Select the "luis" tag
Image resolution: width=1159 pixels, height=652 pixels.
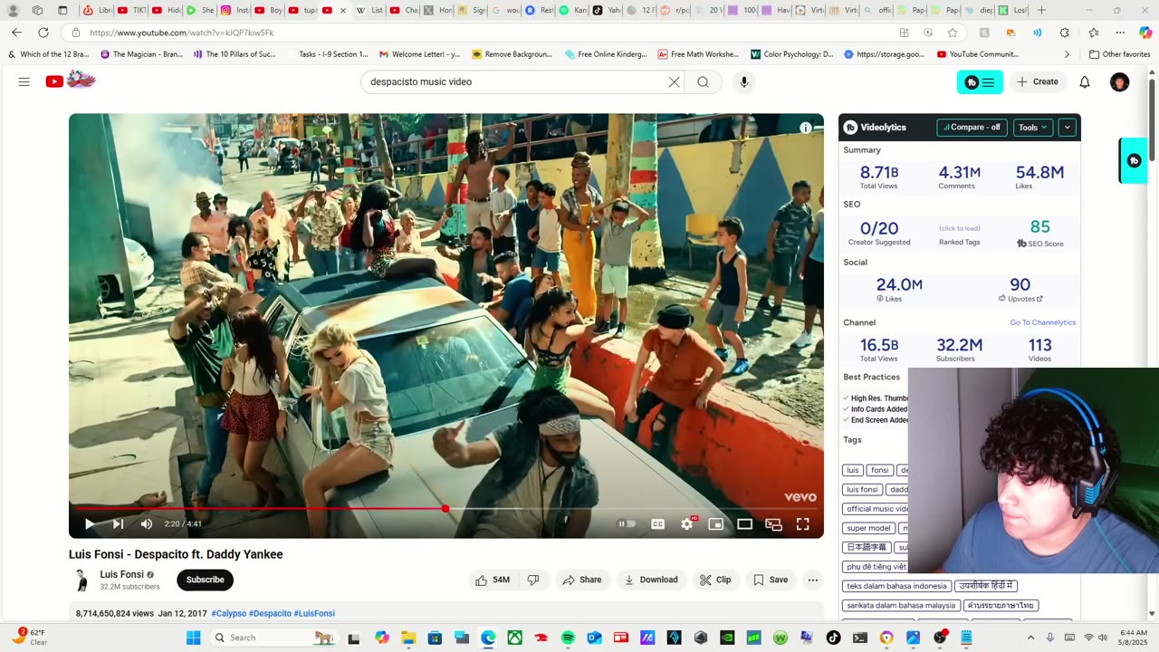852,470
